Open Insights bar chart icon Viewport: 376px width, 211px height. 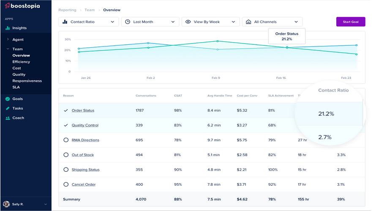[x=8, y=28]
